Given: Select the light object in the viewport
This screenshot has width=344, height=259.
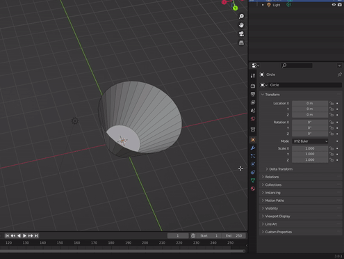Looking at the screenshot, I should click(75, 120).
